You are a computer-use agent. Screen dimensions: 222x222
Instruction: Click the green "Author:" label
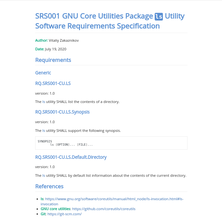tap(41, 40)
